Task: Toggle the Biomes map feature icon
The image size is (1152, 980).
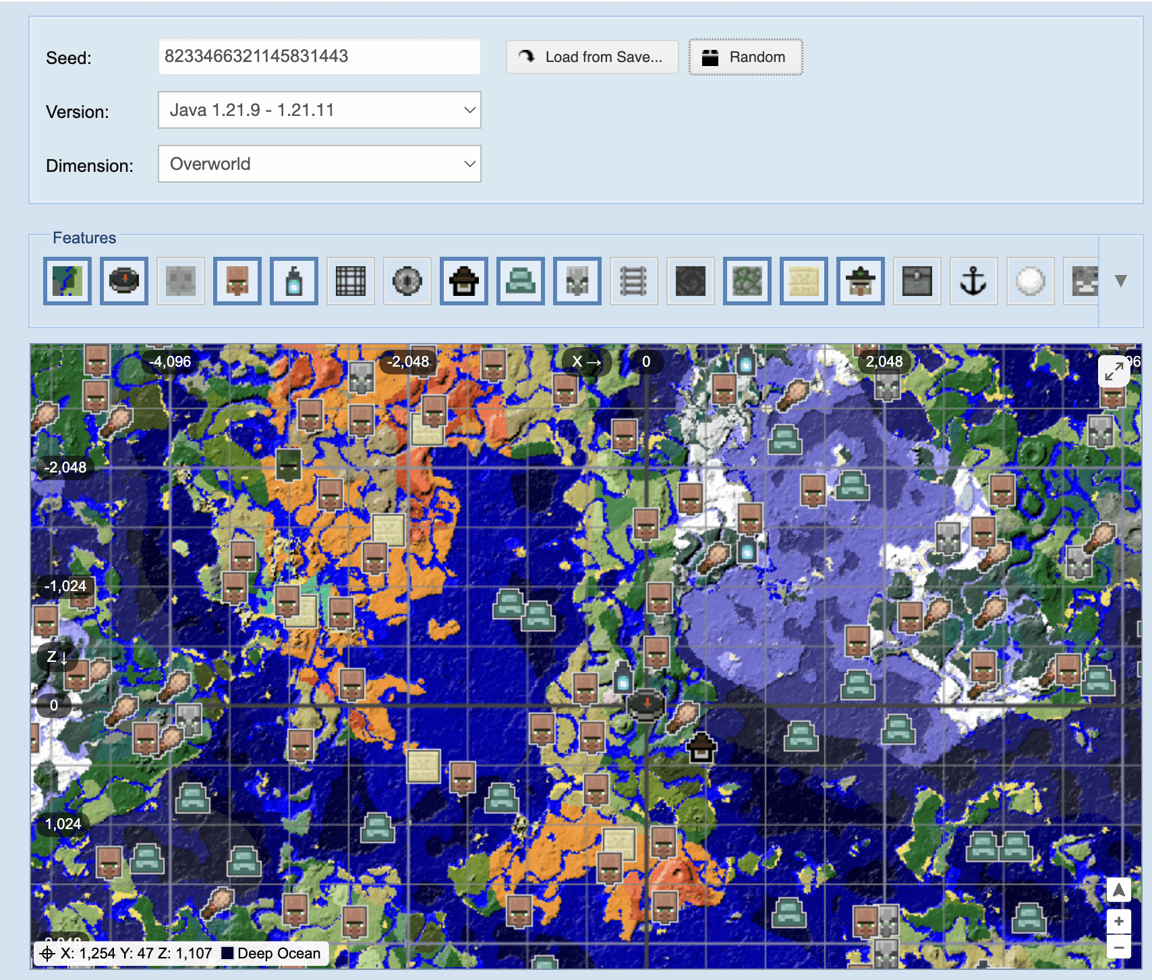Action: coord(67,281)
